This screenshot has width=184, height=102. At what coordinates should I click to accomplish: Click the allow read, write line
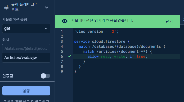coord(117,57)
